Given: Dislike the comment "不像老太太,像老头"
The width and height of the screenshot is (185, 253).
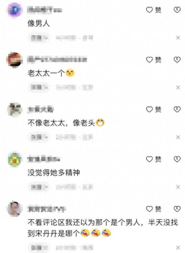Looking at the screenshot, I should pos(177,109).
